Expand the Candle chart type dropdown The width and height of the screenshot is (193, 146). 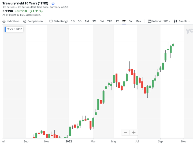pyautogui.click(x=184, y=21)
